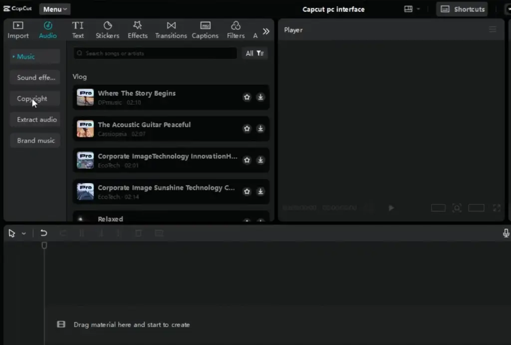Click the player panel hamburger menu icon

tap(493, 30)
